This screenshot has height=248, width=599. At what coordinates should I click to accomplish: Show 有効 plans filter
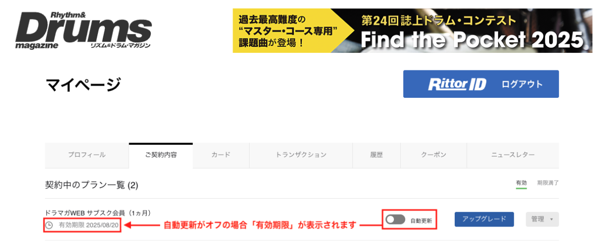(521, 183)
